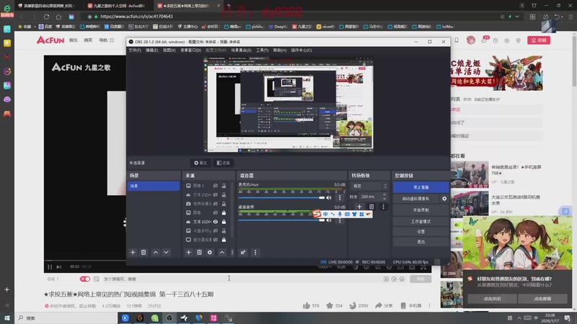Toggle lock on 图像 2 source

click(x=224, y=186)
